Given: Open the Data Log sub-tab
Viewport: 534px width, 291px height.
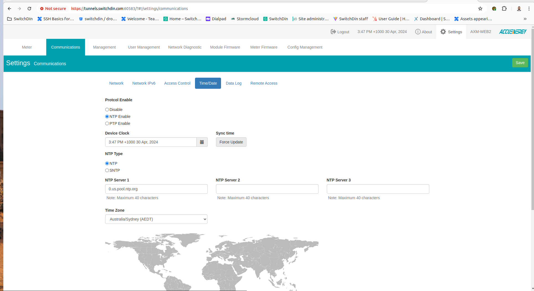Looking at the screenshot, I should pos(233,83).
